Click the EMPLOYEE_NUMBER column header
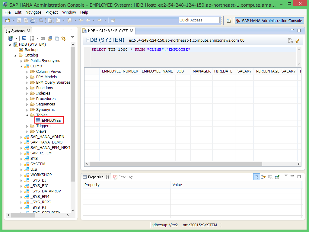Viewport: 309px width, 232px height. pos(120,71)
